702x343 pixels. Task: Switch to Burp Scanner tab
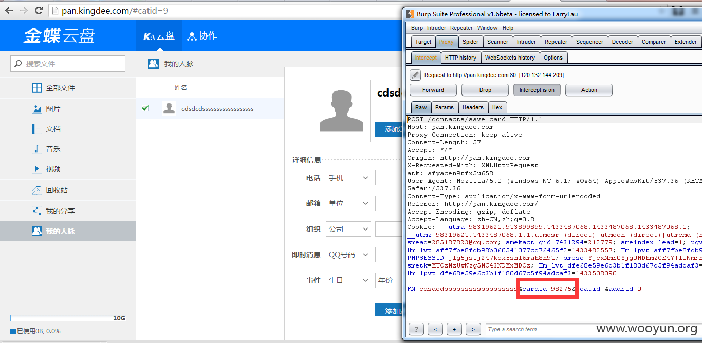click(497, 42)
